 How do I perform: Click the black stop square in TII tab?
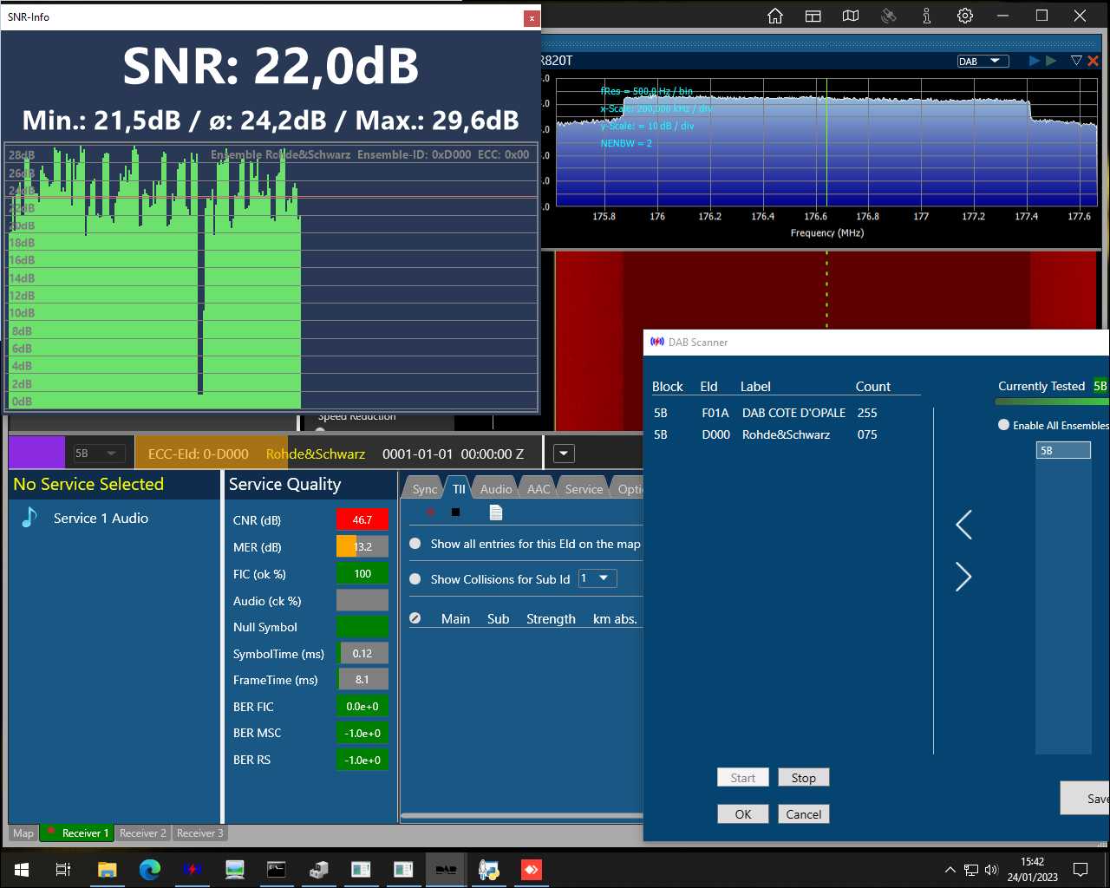455,513
